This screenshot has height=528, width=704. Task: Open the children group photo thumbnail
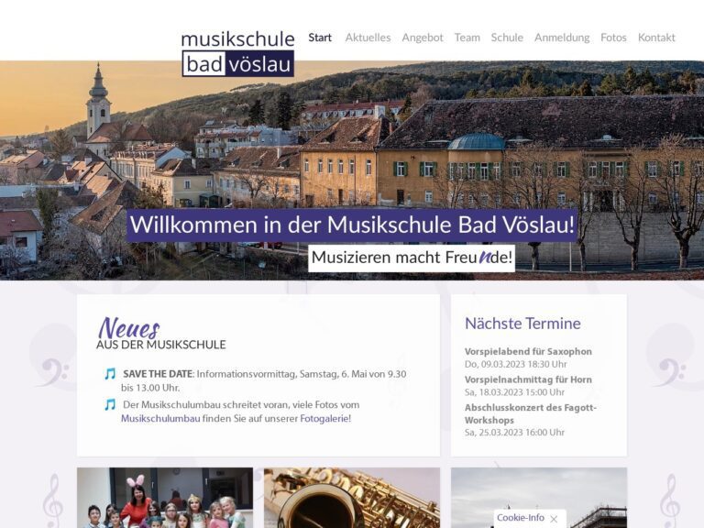pos(165,498)
